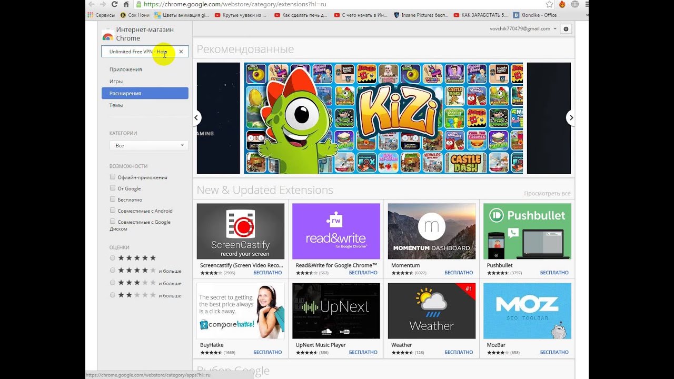
Task: Open the settings gear button
Action: pos(567,29)
